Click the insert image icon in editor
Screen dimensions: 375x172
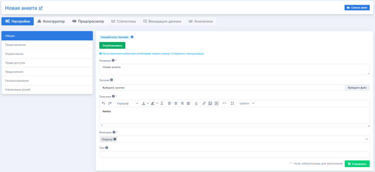[x=210, y=103]
